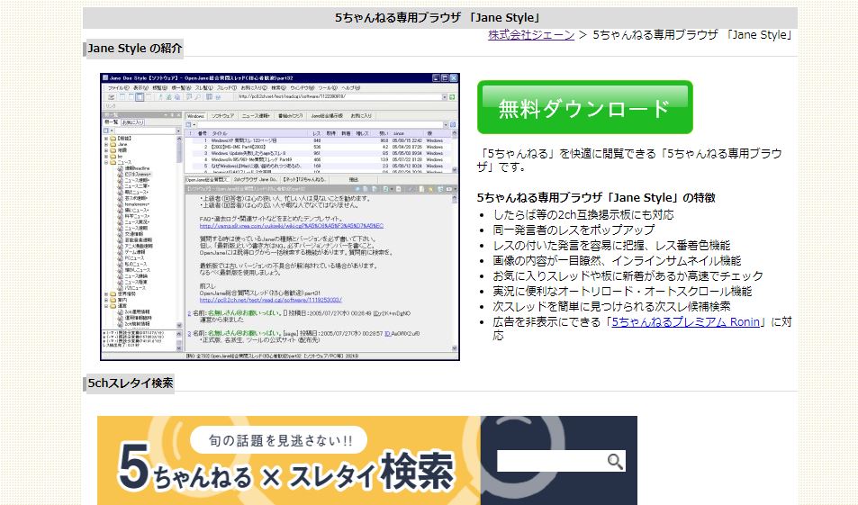Click the Jane Style の紹介 section heading

(135, 48)
